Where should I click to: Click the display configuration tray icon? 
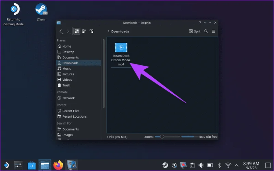(183, 165)
